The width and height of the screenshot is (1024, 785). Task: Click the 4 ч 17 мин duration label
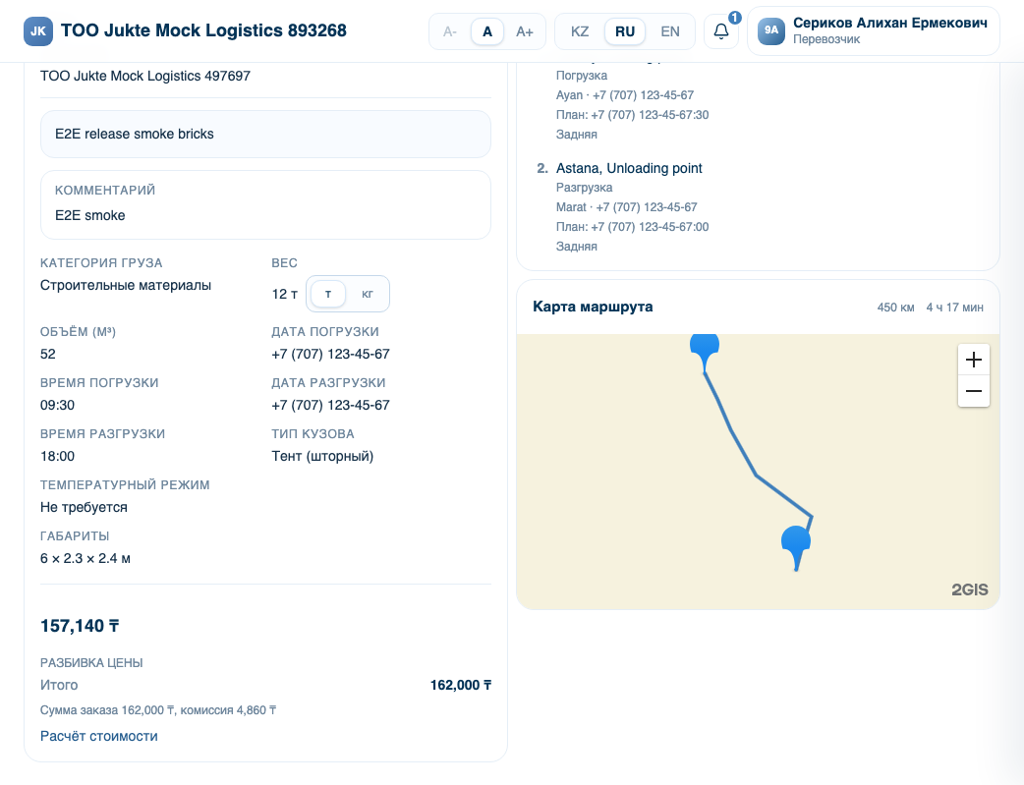click(x=954, y=307)
